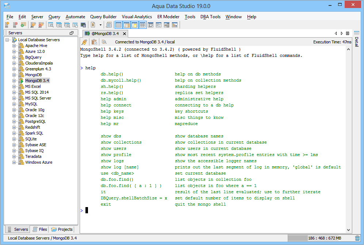364x245 pixels.
Task: Click the 'db.mycoll.help()' command text
Action: (x=121, y=81)
